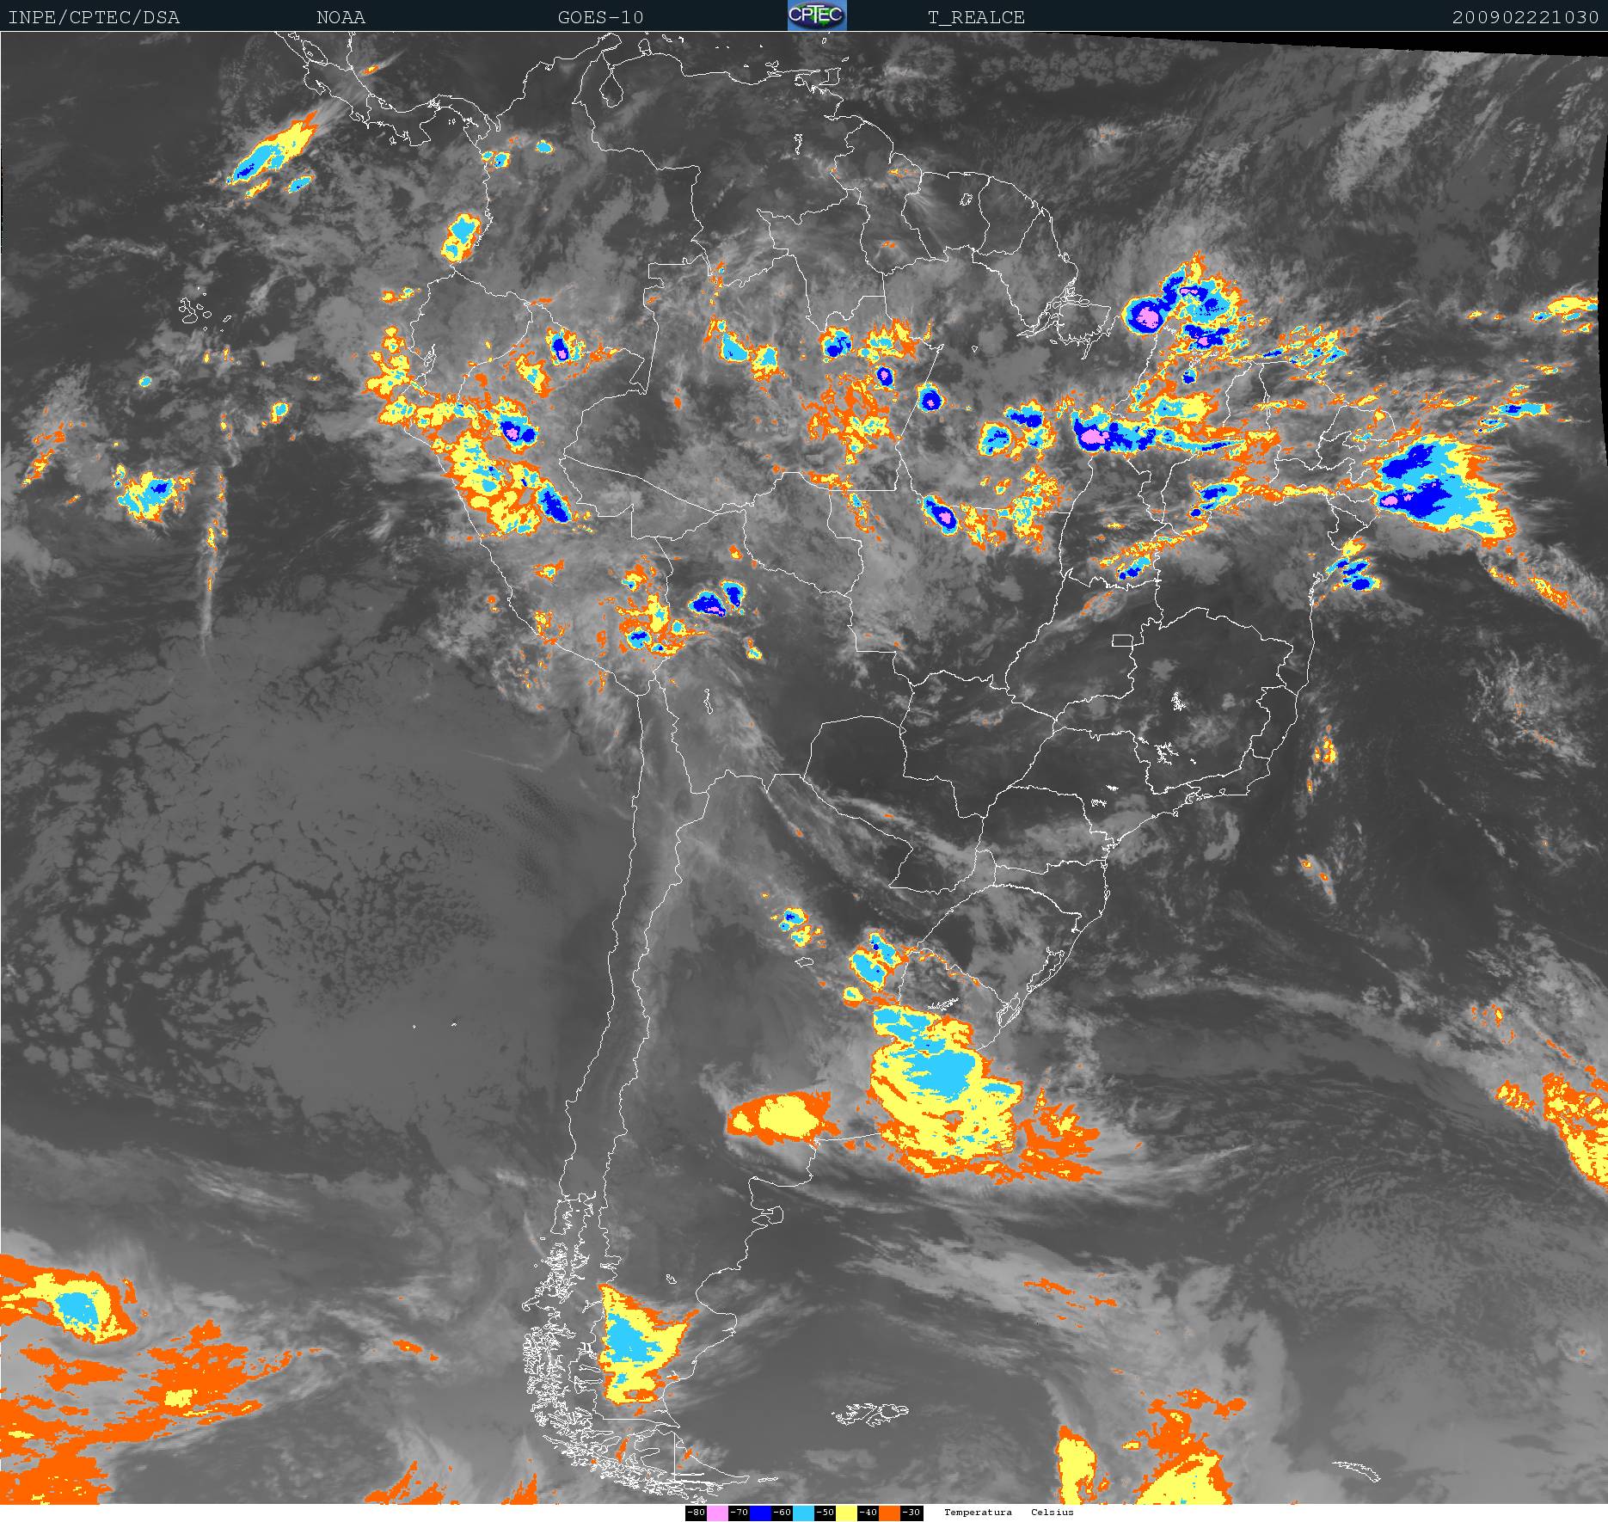Click the -50 value in the legend
The image size is (1608, 1522).
point(825,1513)
